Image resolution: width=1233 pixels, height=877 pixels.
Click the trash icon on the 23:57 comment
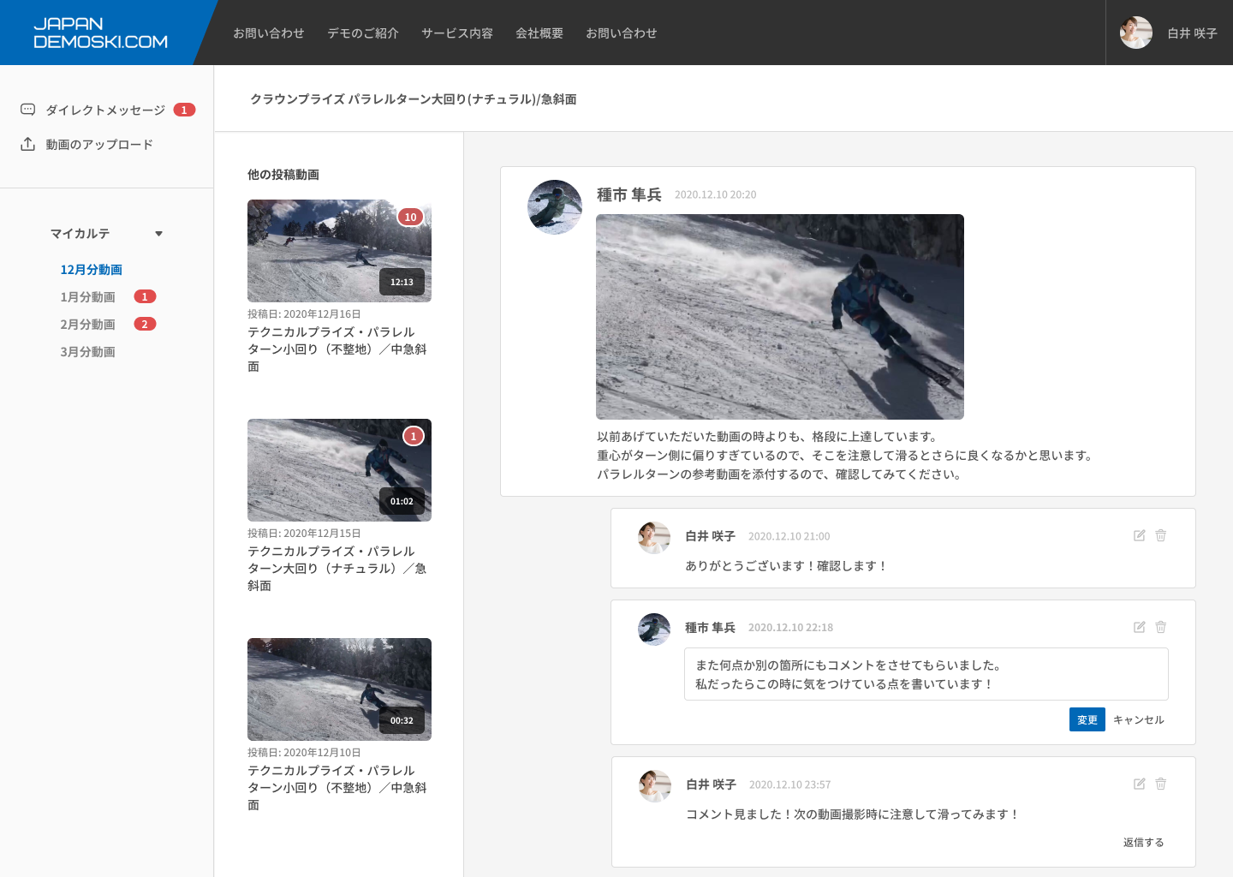point(1161,784)
